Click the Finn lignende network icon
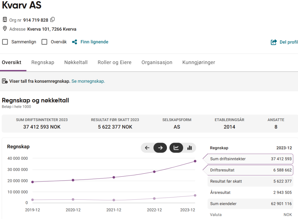 pyautogui.click(x=74, y=42)
